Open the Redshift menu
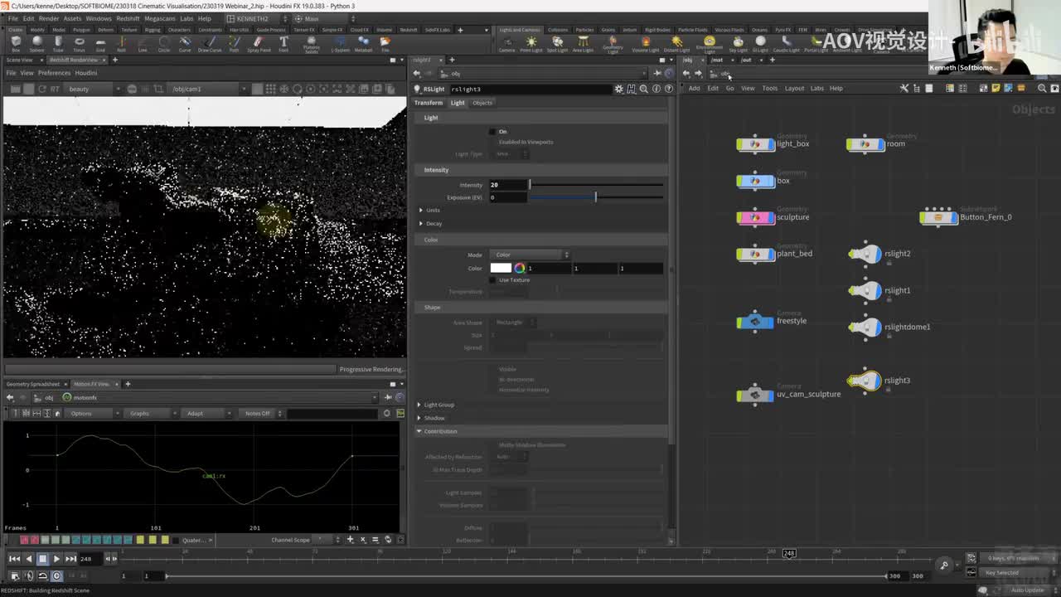 coord(128,18)
